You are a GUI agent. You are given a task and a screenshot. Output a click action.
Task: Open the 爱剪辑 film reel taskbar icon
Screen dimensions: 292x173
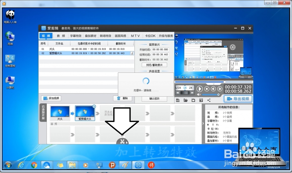138,165
